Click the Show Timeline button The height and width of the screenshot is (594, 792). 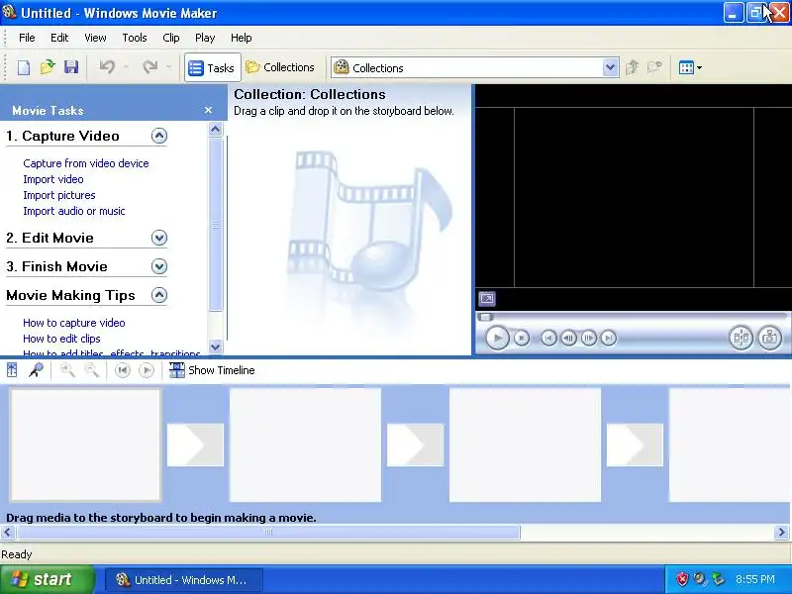[x=212, y=370]
